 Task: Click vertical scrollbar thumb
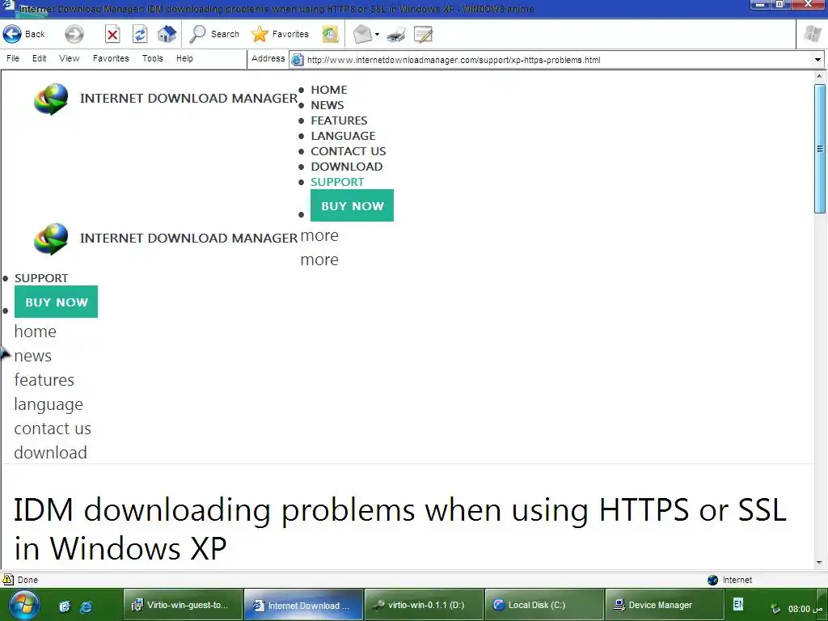tap(820, 149)
